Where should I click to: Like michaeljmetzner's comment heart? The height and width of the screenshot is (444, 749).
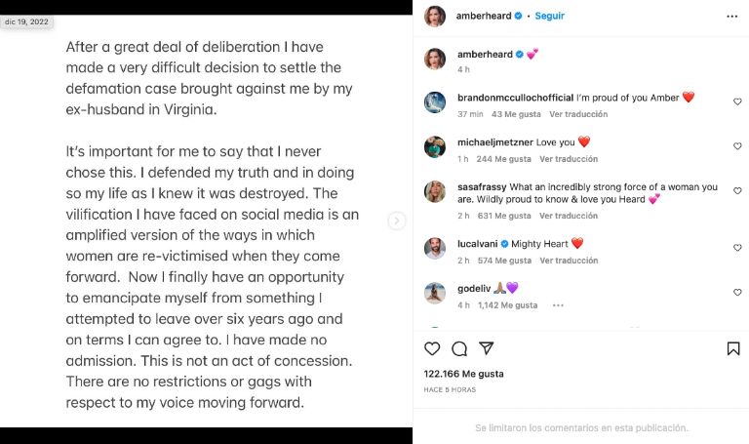(737, 146)
